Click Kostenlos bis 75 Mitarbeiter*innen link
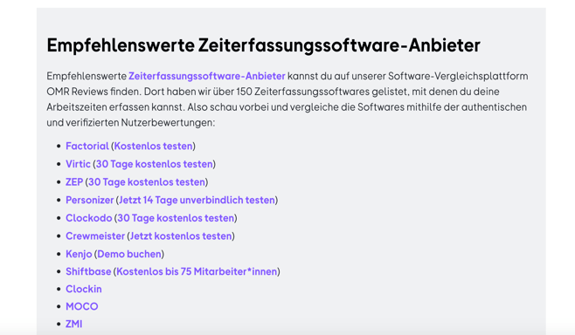The height and width of the screenshot is (335, 575). [197, 271]
